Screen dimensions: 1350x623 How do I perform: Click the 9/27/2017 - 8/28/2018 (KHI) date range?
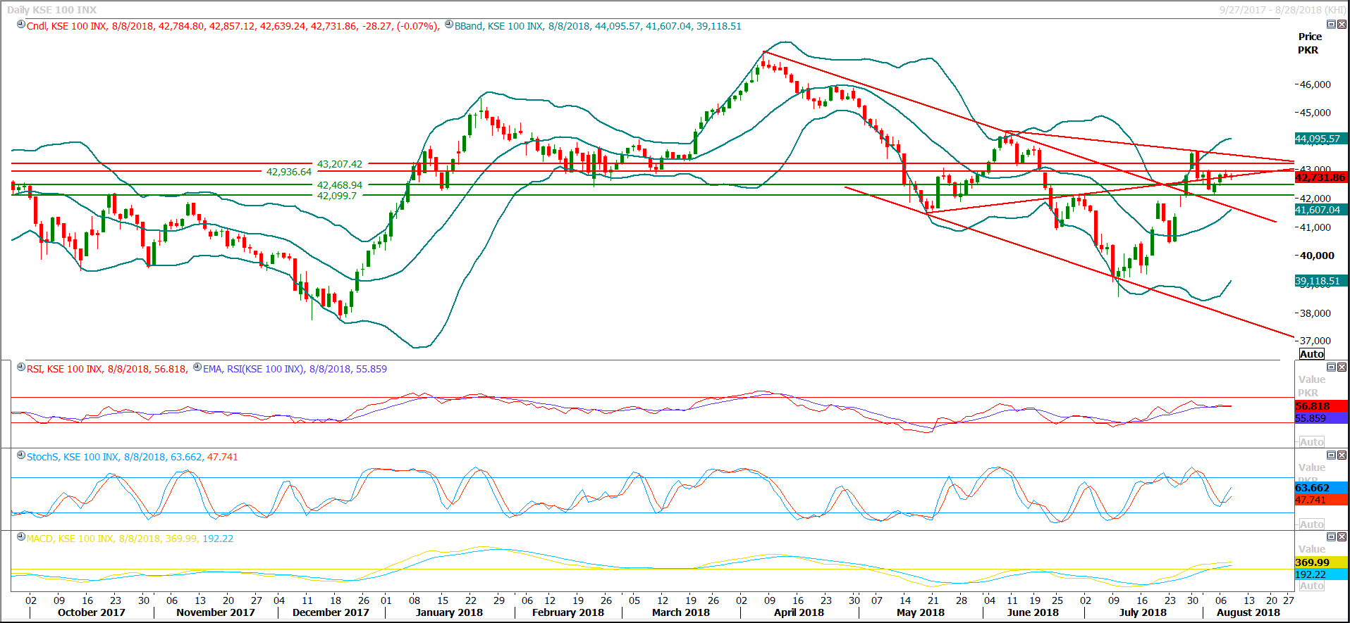(1283, 10)
